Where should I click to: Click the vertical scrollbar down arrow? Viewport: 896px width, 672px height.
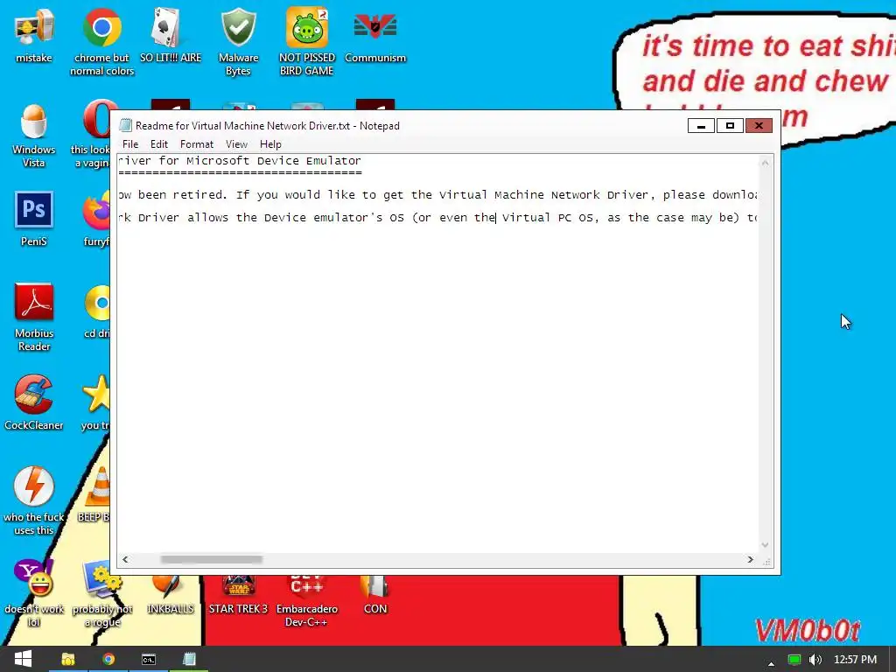765,545
